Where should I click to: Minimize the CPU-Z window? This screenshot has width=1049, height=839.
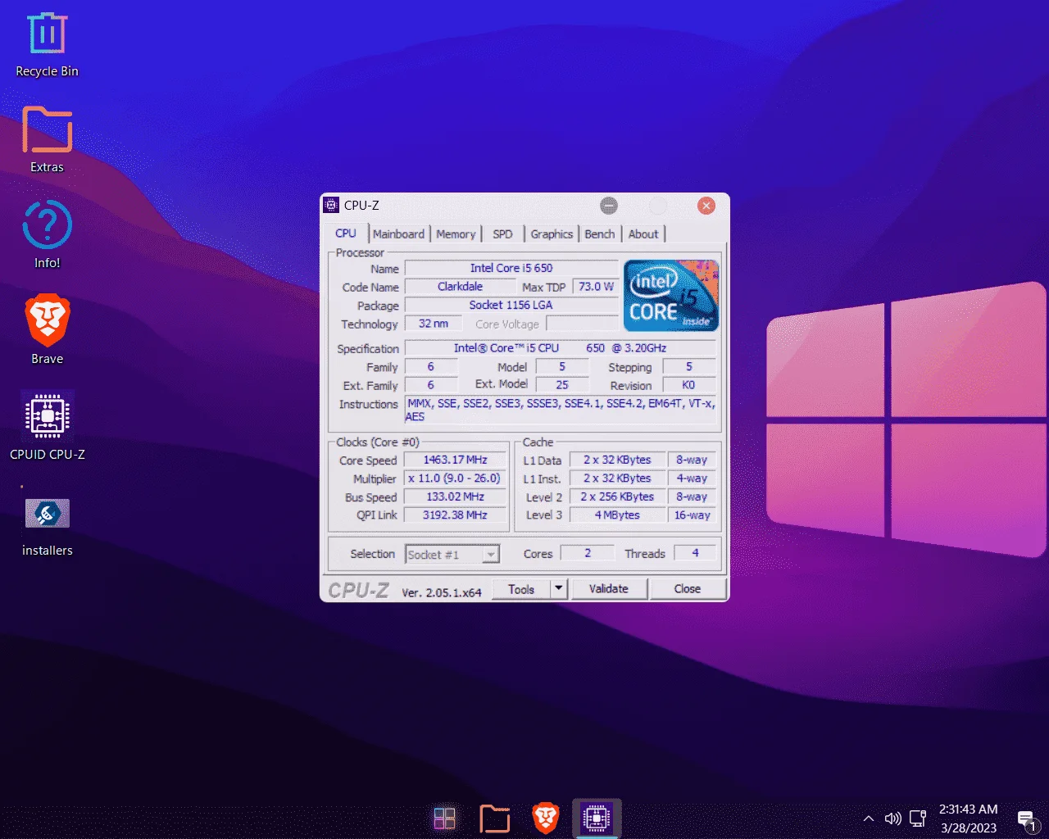(608, 206)
